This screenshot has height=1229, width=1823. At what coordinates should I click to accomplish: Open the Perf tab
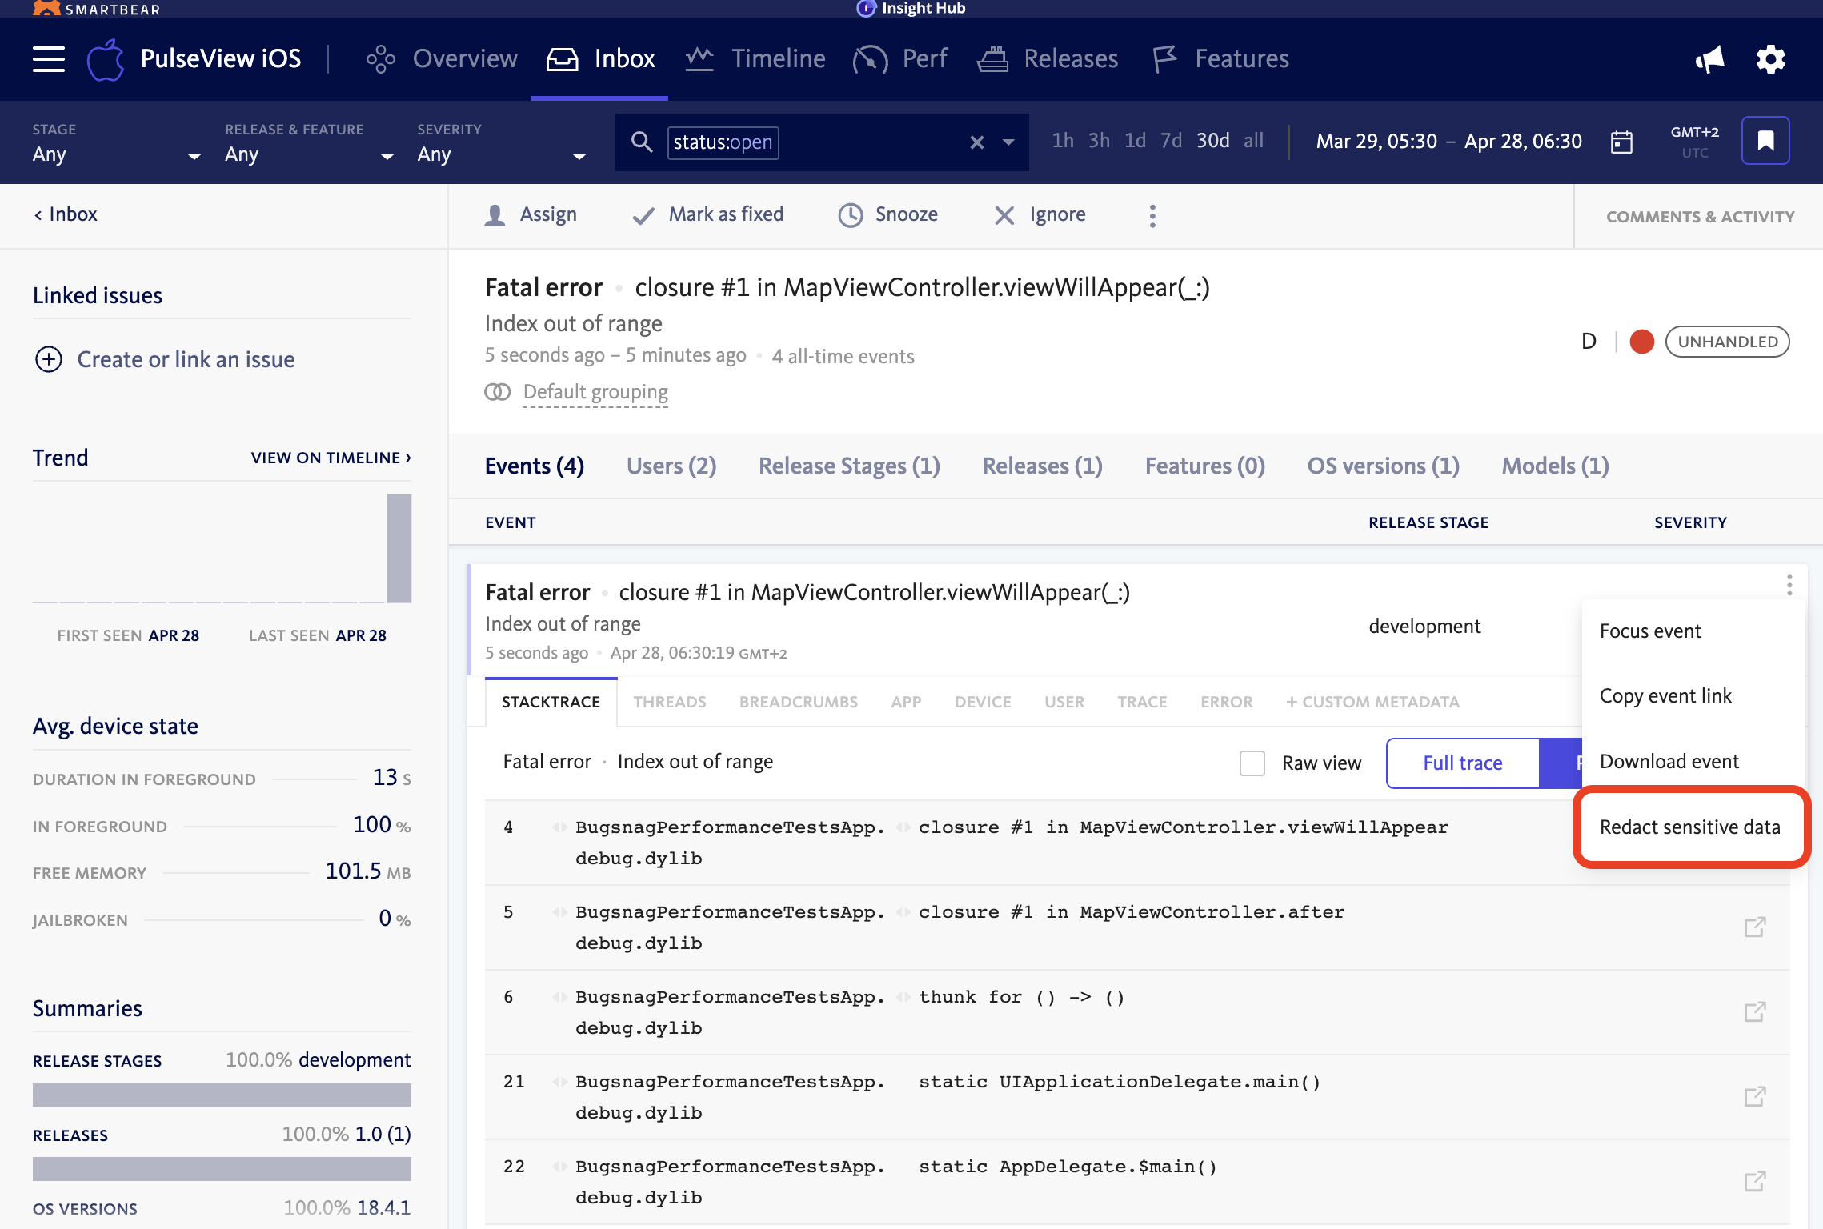[x=900, y=58]
